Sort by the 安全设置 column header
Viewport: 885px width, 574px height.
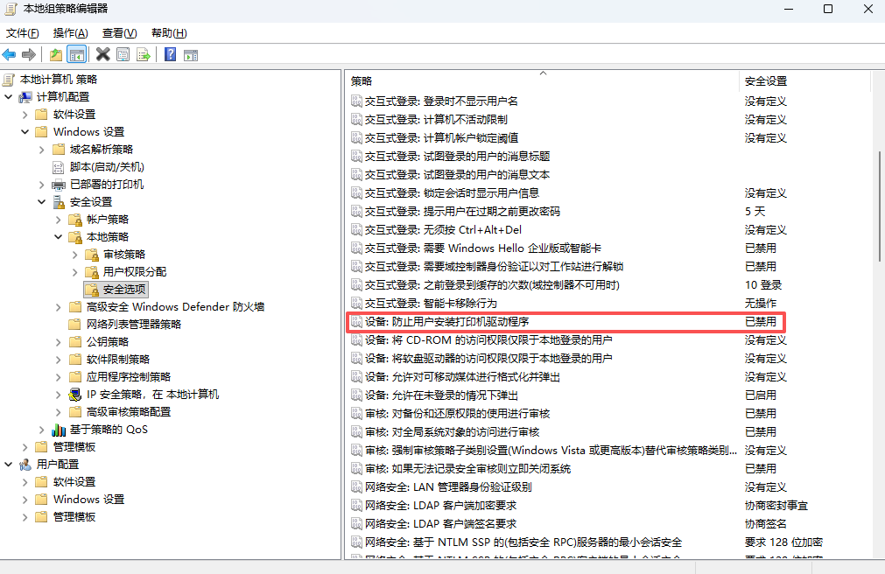[766, 80]
